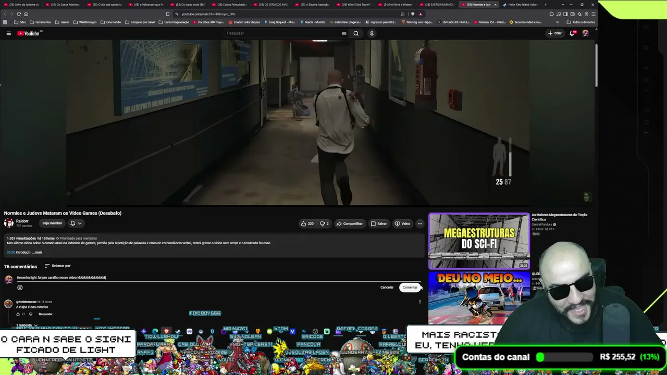
Task: Reload the page with the browser refresh icon
Action: point(19,14)
